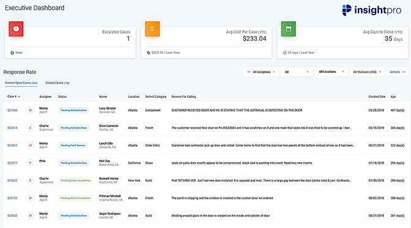The image size is (411, 228).
Task: Click Glass defect category cell
Action: (x=149, y=163)
